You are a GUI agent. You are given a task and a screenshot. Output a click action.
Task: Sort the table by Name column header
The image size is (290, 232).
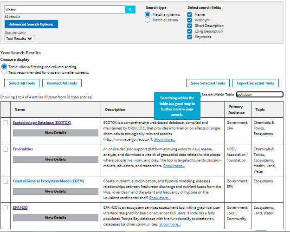(19, 110)
